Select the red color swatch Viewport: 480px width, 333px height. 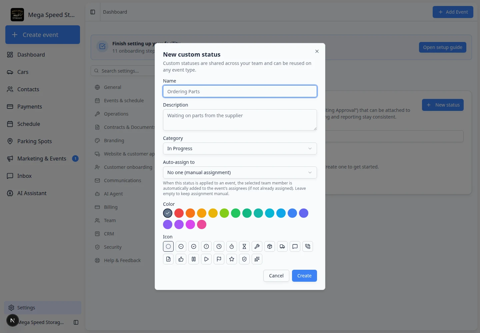(x=179, y=213)
